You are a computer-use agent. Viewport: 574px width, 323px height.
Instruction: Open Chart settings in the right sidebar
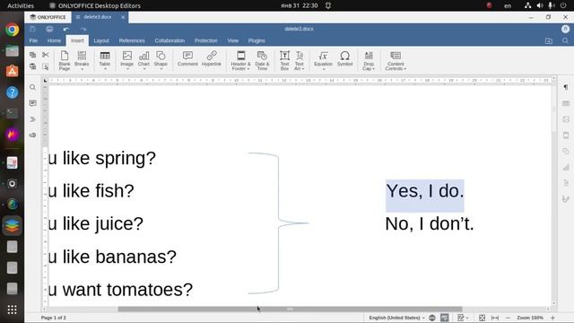pyautogui.click(x=566, y=167)
